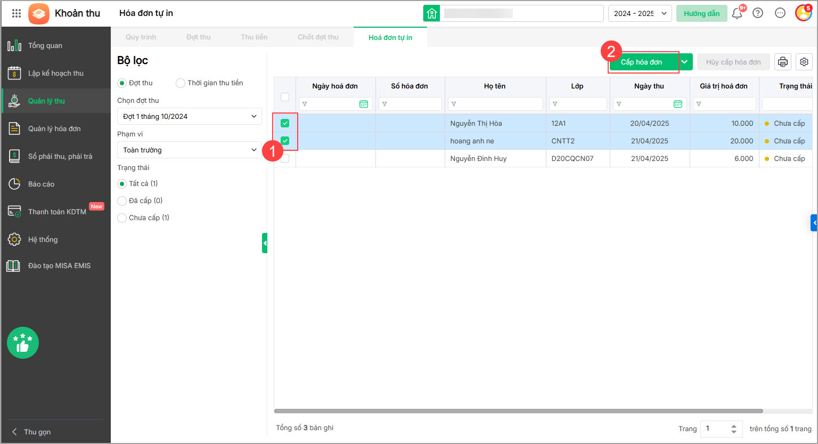Uncheck the Nguyễn Thị Hòa row checkbox
818x444 pixels.
pyautogui.click(x=285, y=123)
